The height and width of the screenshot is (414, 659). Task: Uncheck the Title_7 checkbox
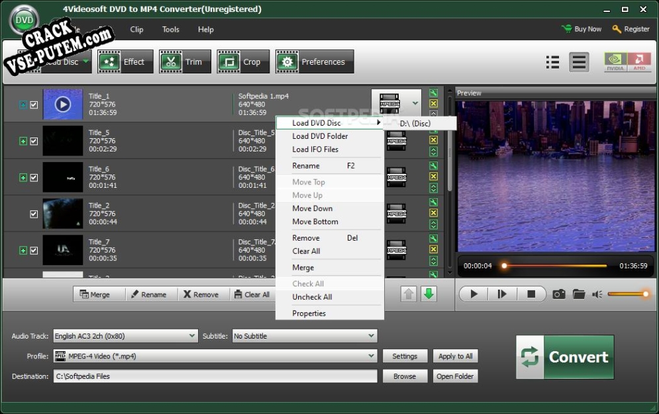[x=34, y=251]
